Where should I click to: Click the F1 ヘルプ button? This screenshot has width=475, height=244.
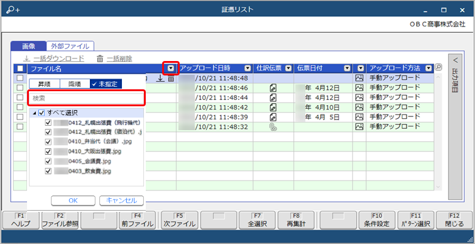(21, 220)
